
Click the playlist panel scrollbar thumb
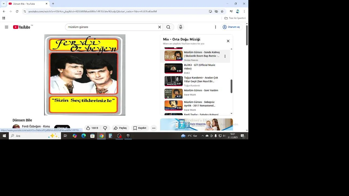231,86
